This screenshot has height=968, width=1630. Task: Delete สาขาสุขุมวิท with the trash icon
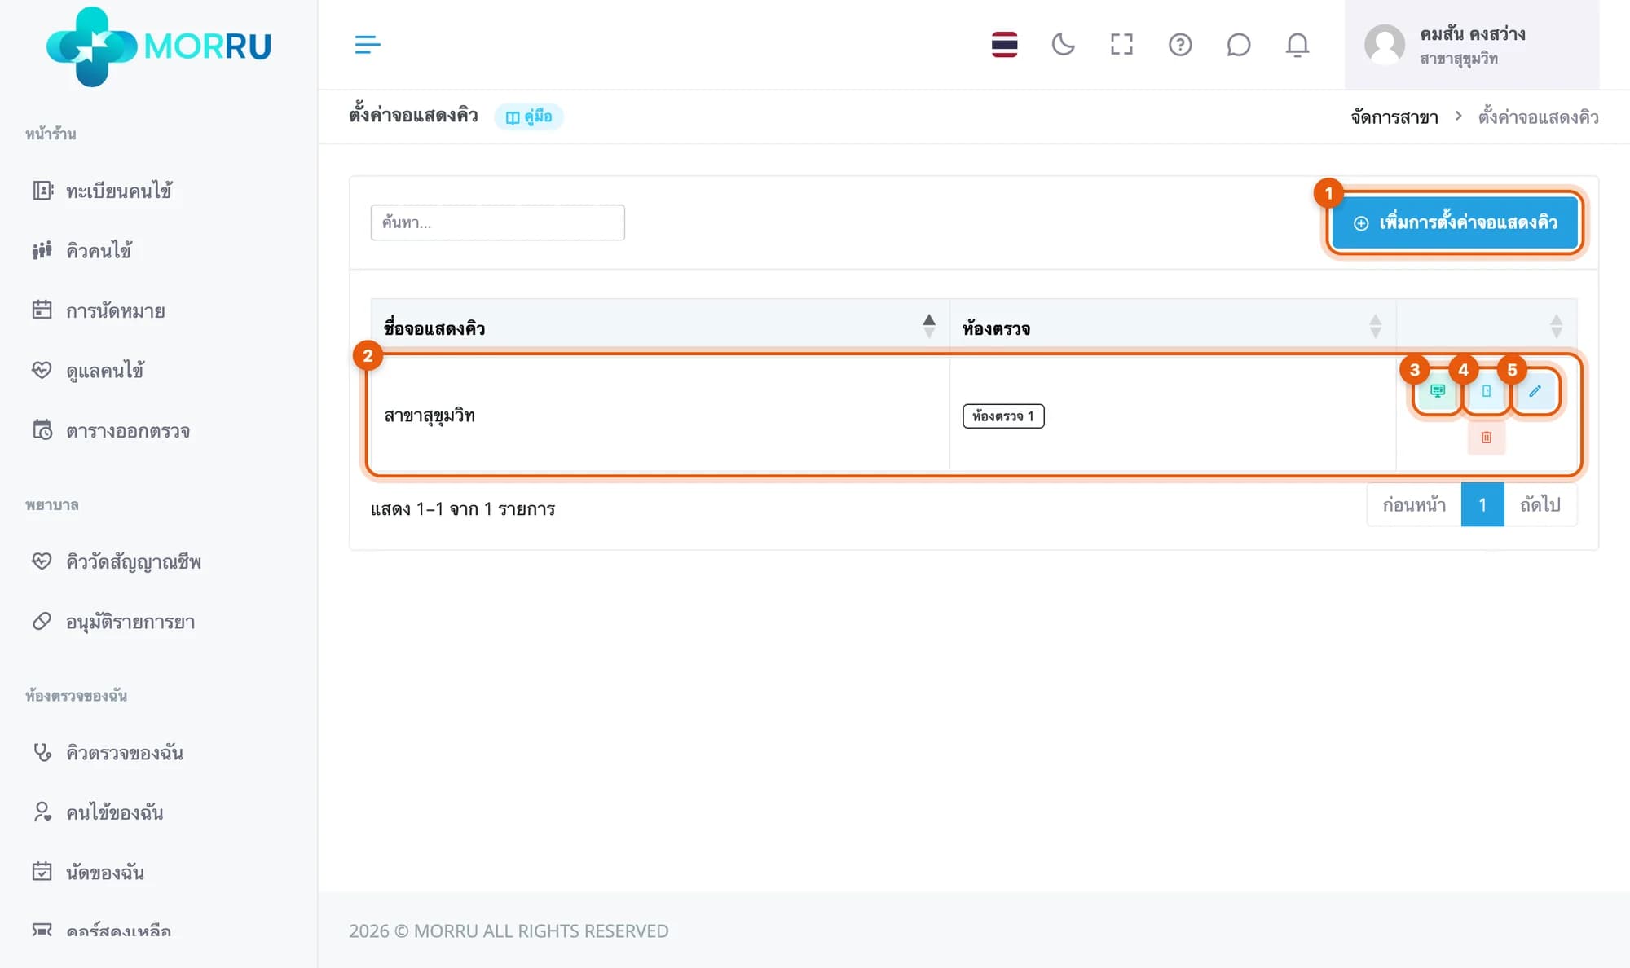[x=1487, y=438]
